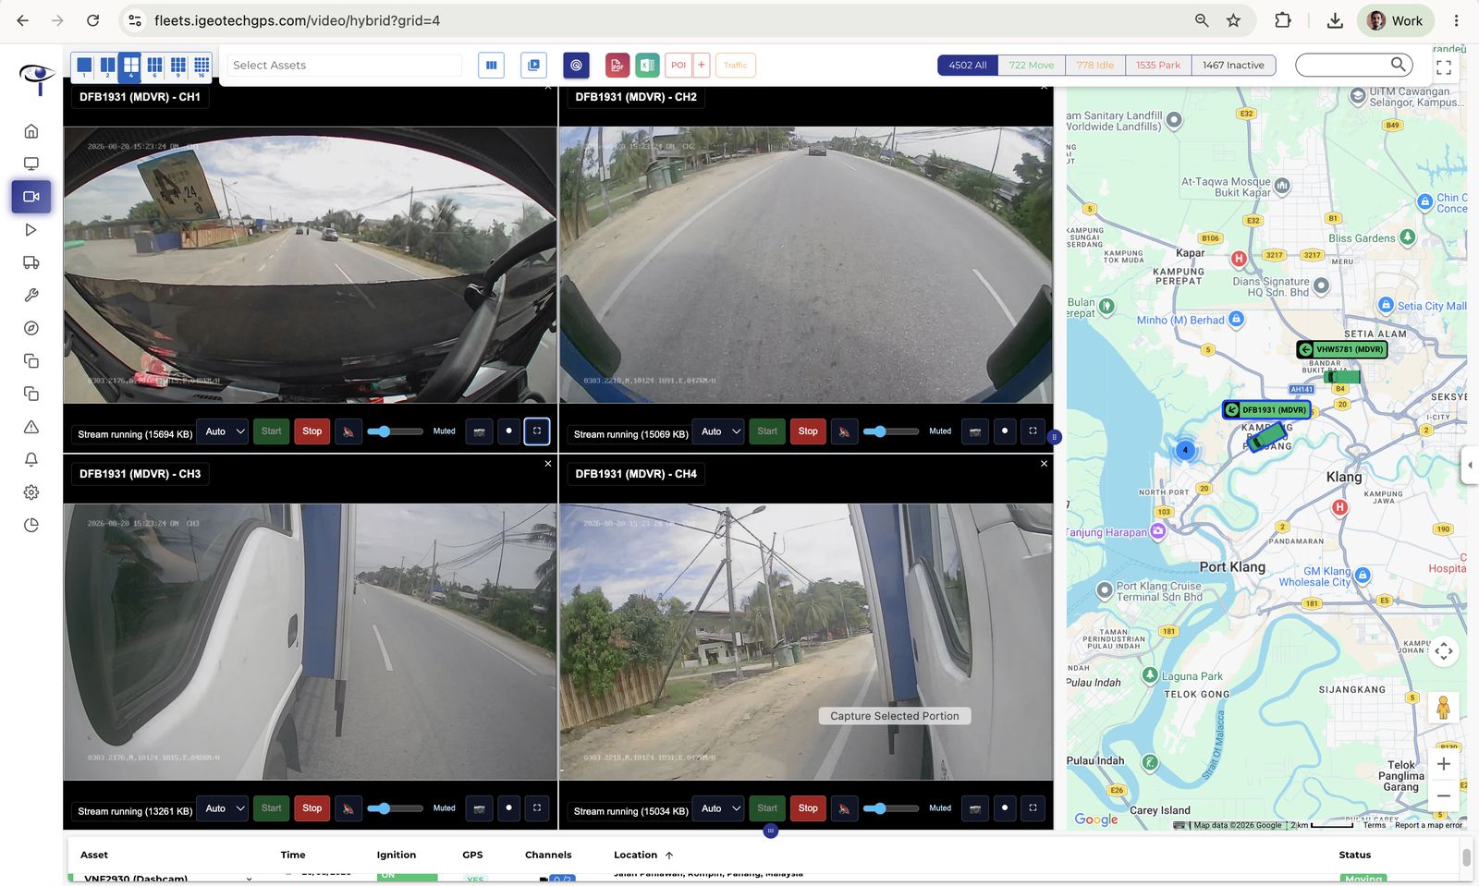Viewport: 1479px width, 886px height.
Task: Toggle recording on the CH4 stream
Action: pos(1005,808)
